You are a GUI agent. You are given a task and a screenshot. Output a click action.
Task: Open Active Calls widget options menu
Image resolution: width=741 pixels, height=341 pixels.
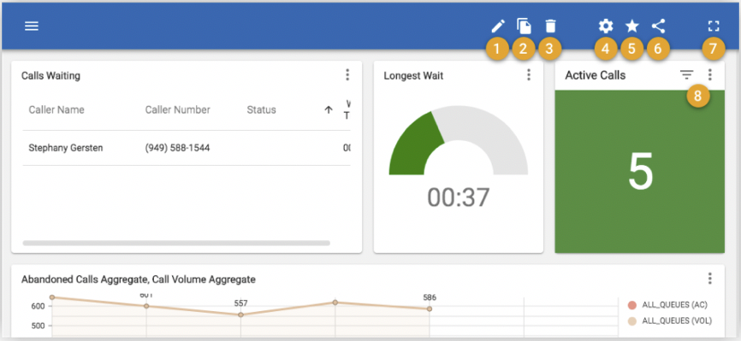[x=710, y=74]
